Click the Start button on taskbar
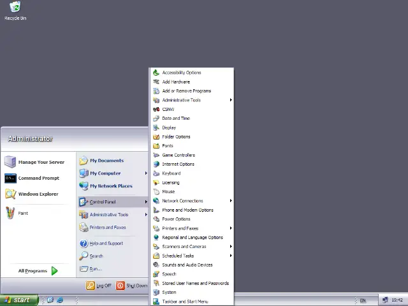This screenshot has width=408, height=306. coord(18,300)
